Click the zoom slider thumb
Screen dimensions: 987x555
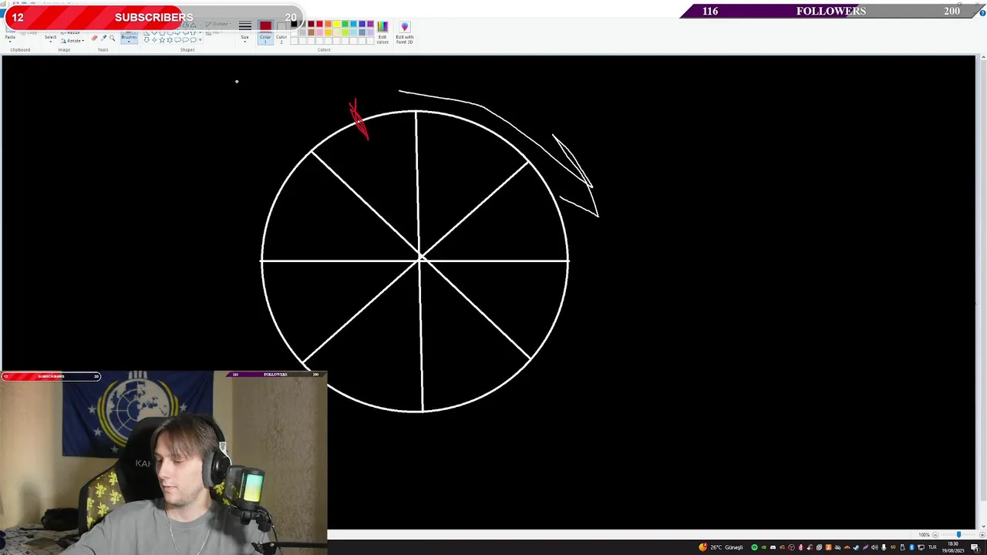click(958, 534)
